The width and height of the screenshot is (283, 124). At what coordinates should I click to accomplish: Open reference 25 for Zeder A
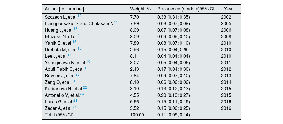(75, 107)
